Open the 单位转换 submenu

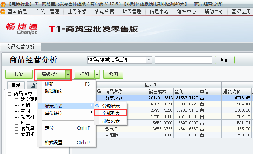[x=66, y=113]
